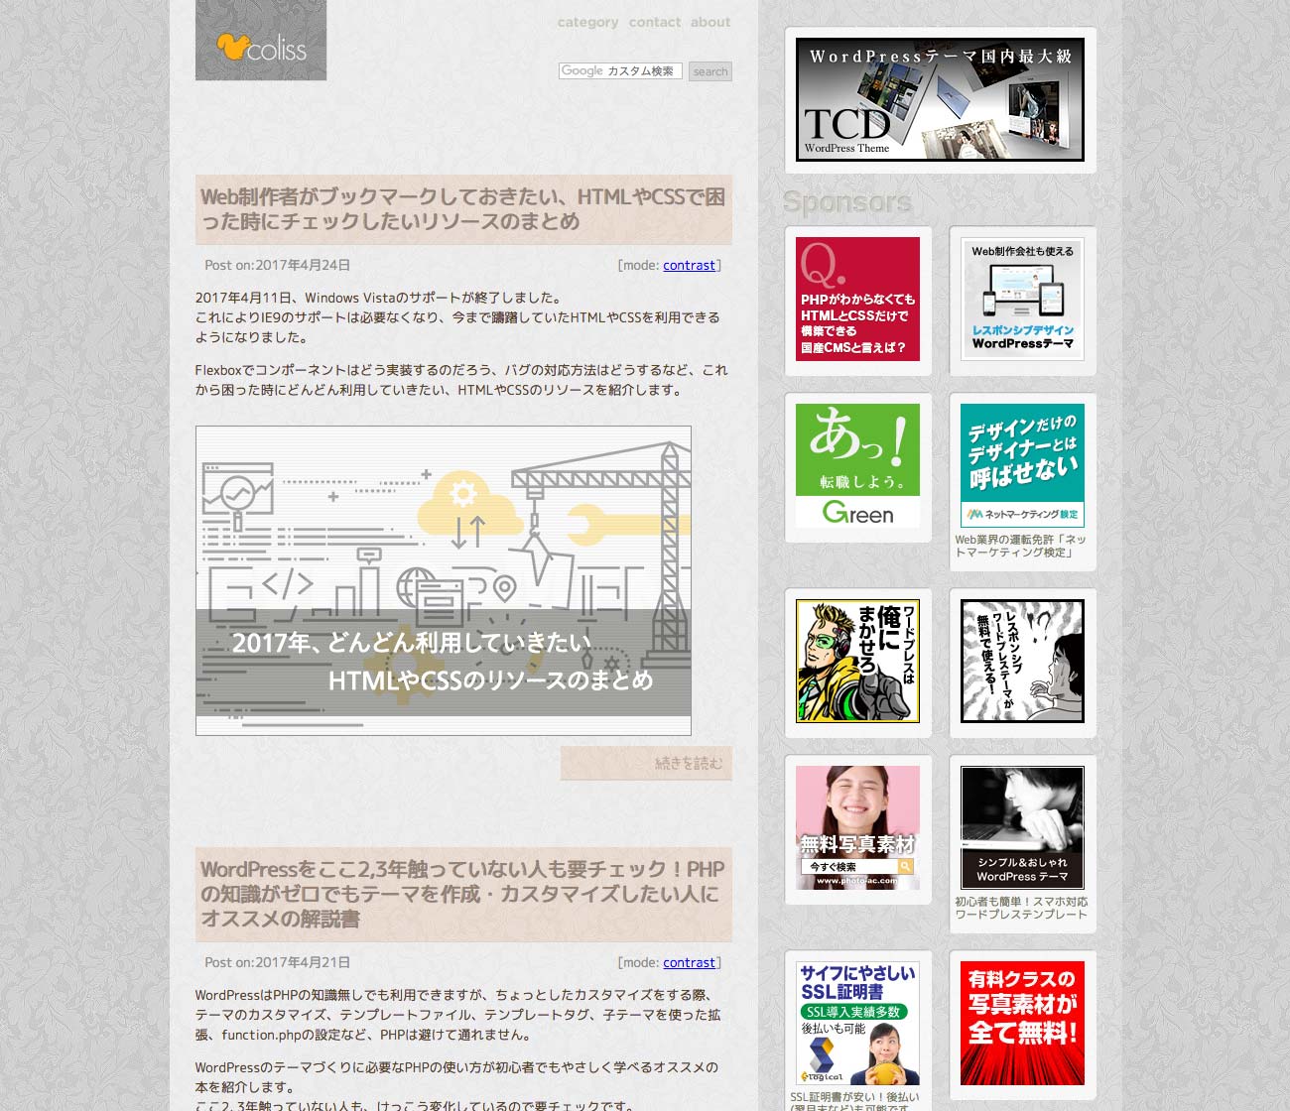This screenshot has width=1290, height=1111.
Task: Click the coliss site logo
Action: click(x=261, y=41)
